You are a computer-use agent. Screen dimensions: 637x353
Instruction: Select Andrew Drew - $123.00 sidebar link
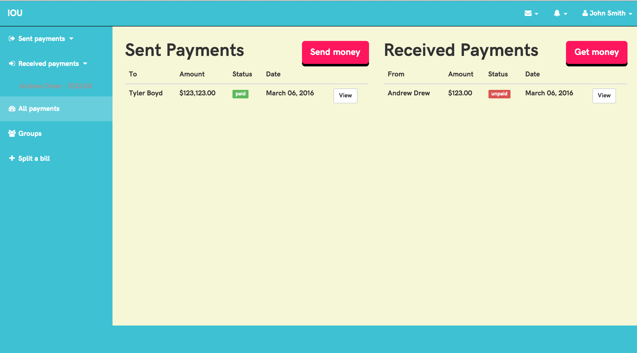tap(55, 86)
